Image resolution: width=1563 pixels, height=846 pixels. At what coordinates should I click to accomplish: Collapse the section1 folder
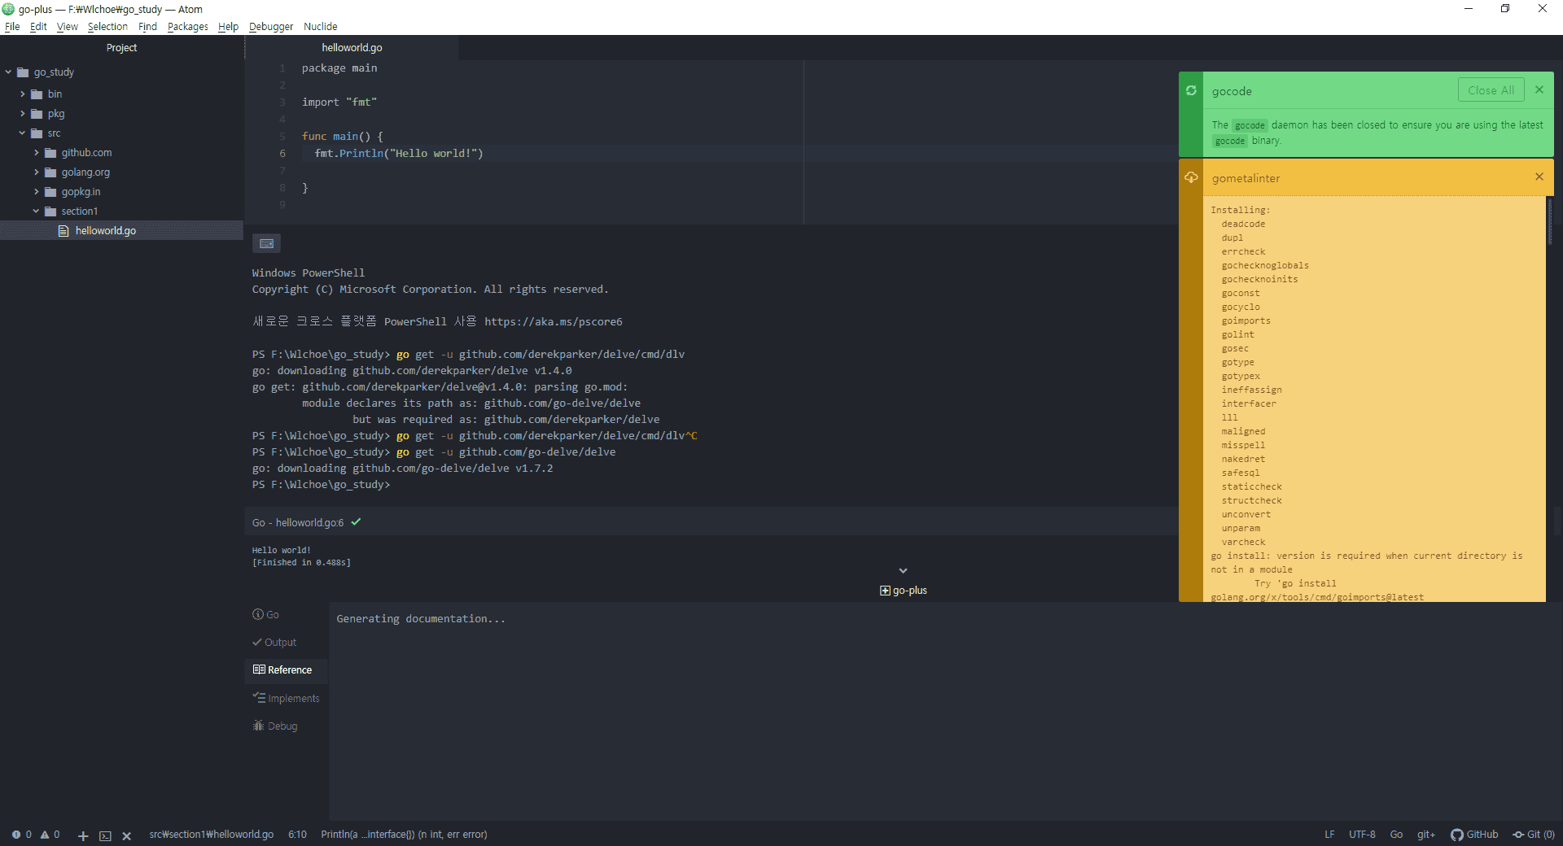coord(36,211)
